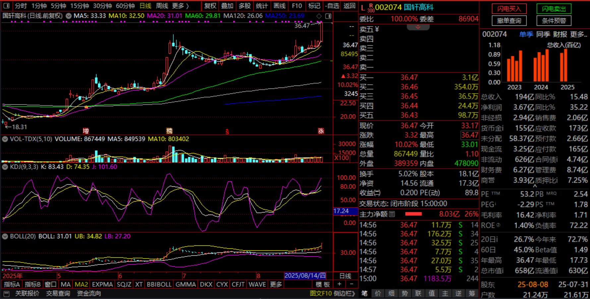Zoom out chart with minus button
Screen dimensions: 590x299
click(352, 284)
